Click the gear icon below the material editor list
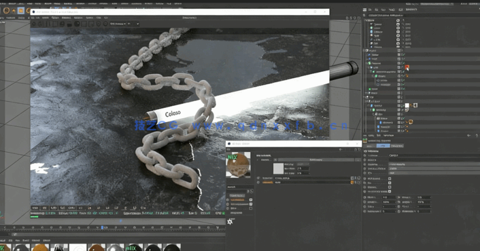 tap(230, 222)
